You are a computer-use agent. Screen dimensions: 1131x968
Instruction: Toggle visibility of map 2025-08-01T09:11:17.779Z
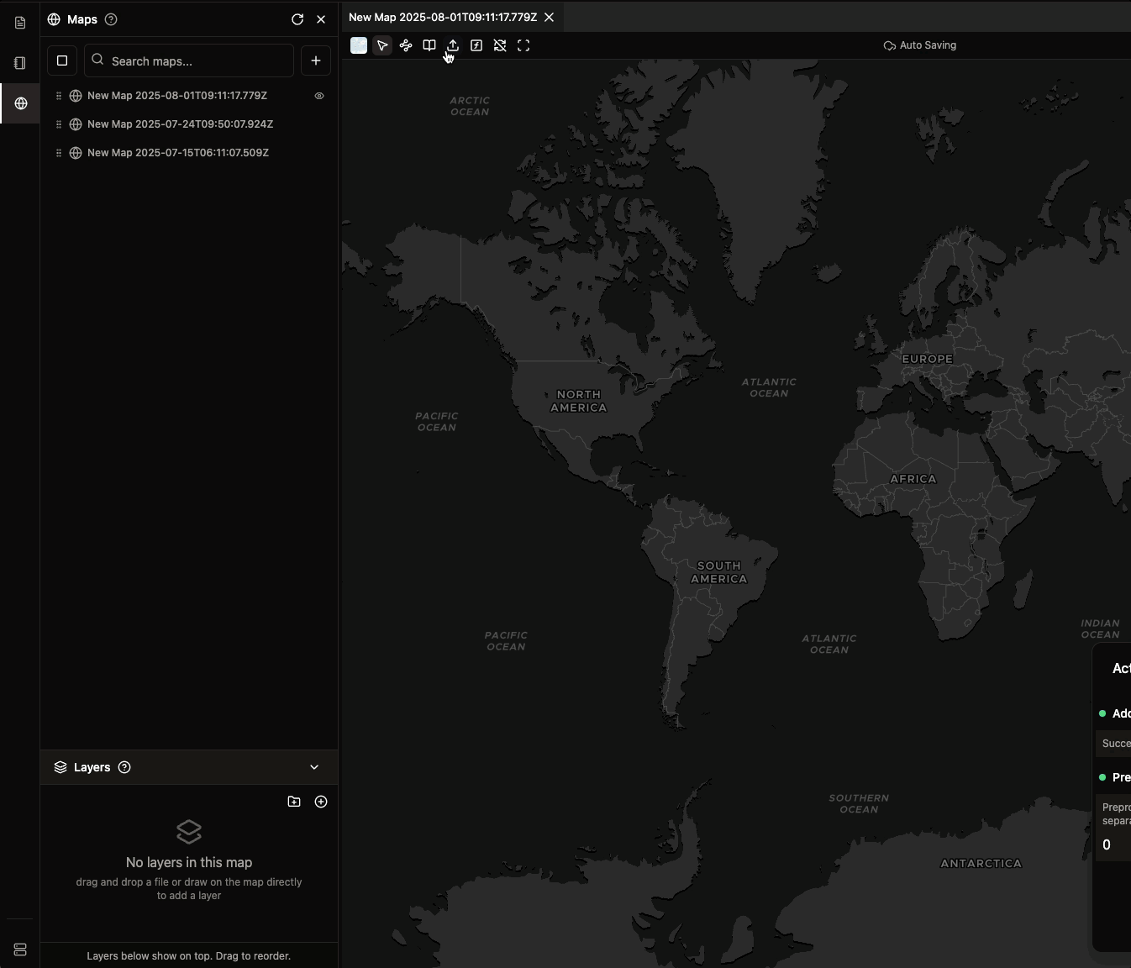click(318, 96)
